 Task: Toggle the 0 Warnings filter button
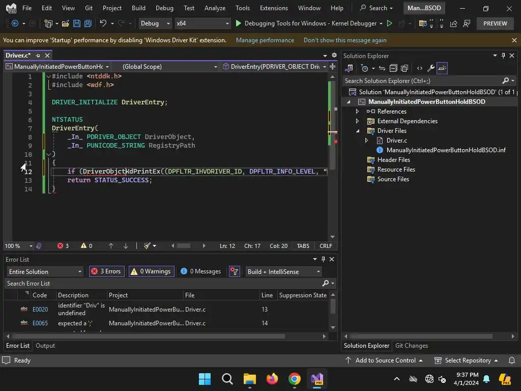click(x=152, y=271)
